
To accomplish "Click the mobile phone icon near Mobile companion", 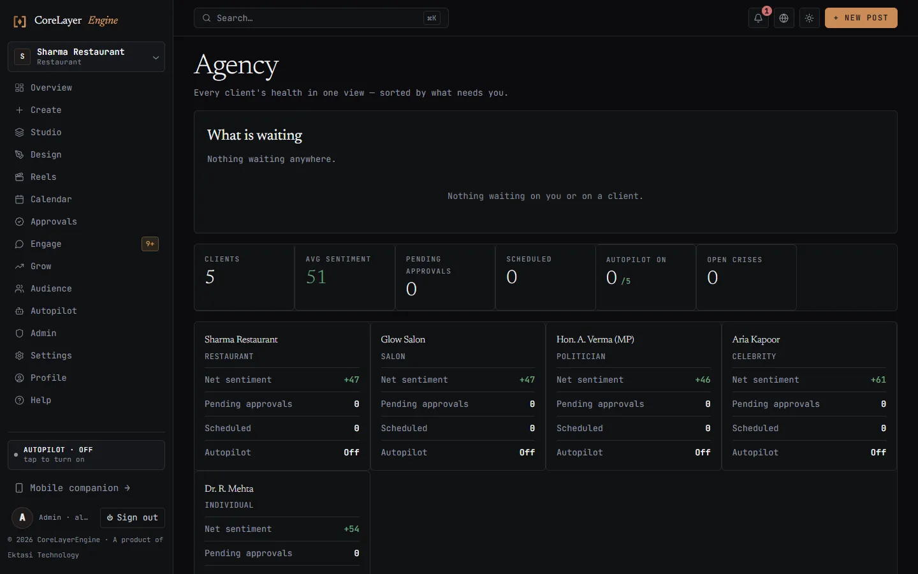I will pos(19,488).
